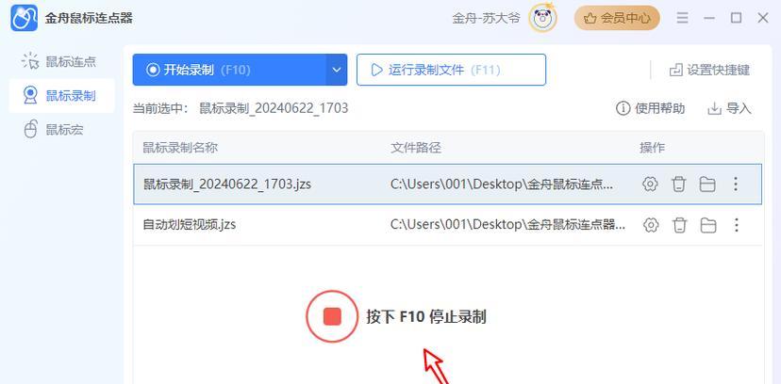Click the 导入 import button
This screenshot has width=781, height=384.
point(729,108)
